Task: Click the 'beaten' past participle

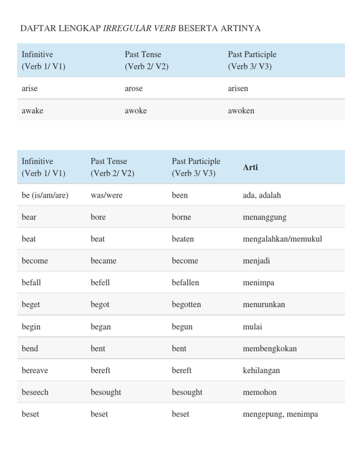Action: tap(182, 239)
